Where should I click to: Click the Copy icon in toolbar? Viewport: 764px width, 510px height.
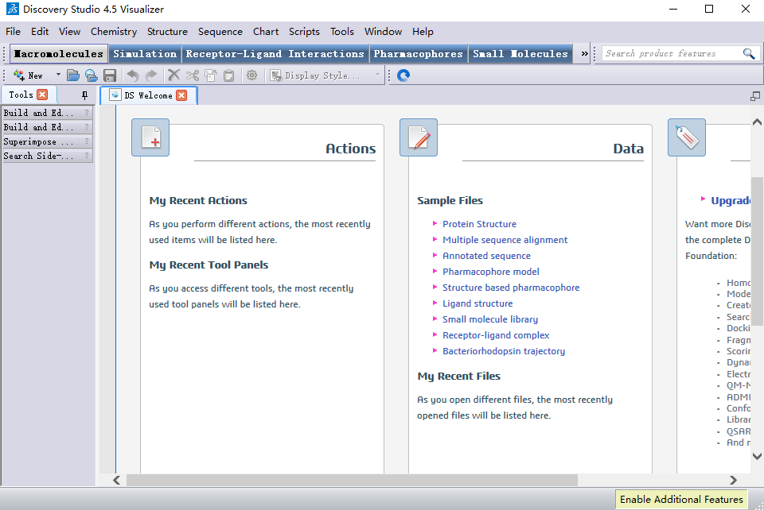tap(210, 75)
